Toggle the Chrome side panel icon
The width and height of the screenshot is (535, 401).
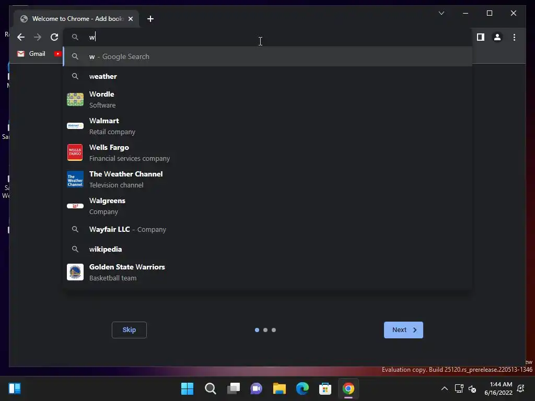pyautogui.click(x=481, y=37)
